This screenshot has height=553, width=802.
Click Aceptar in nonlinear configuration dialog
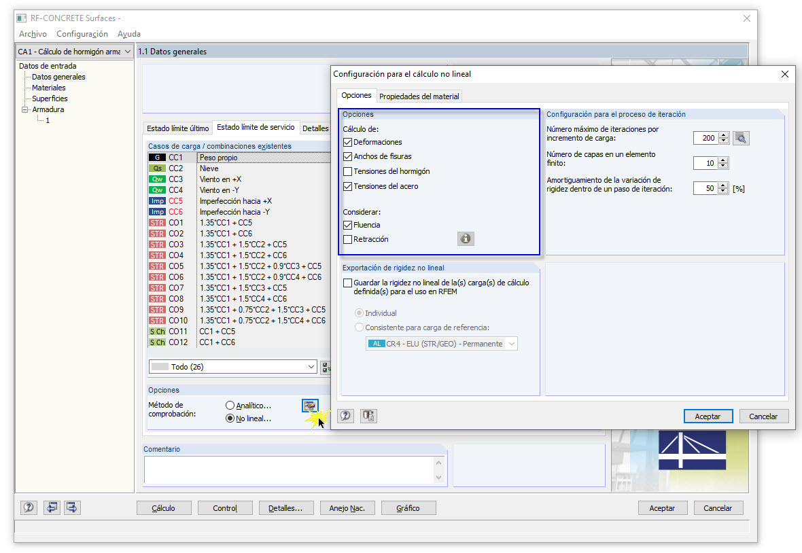pos(708,416)
